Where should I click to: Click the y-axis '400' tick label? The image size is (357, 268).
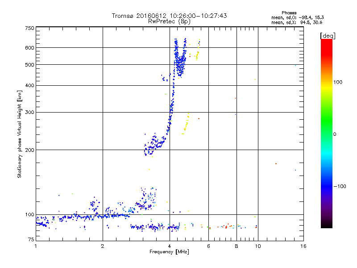click(x=29, y=85)
